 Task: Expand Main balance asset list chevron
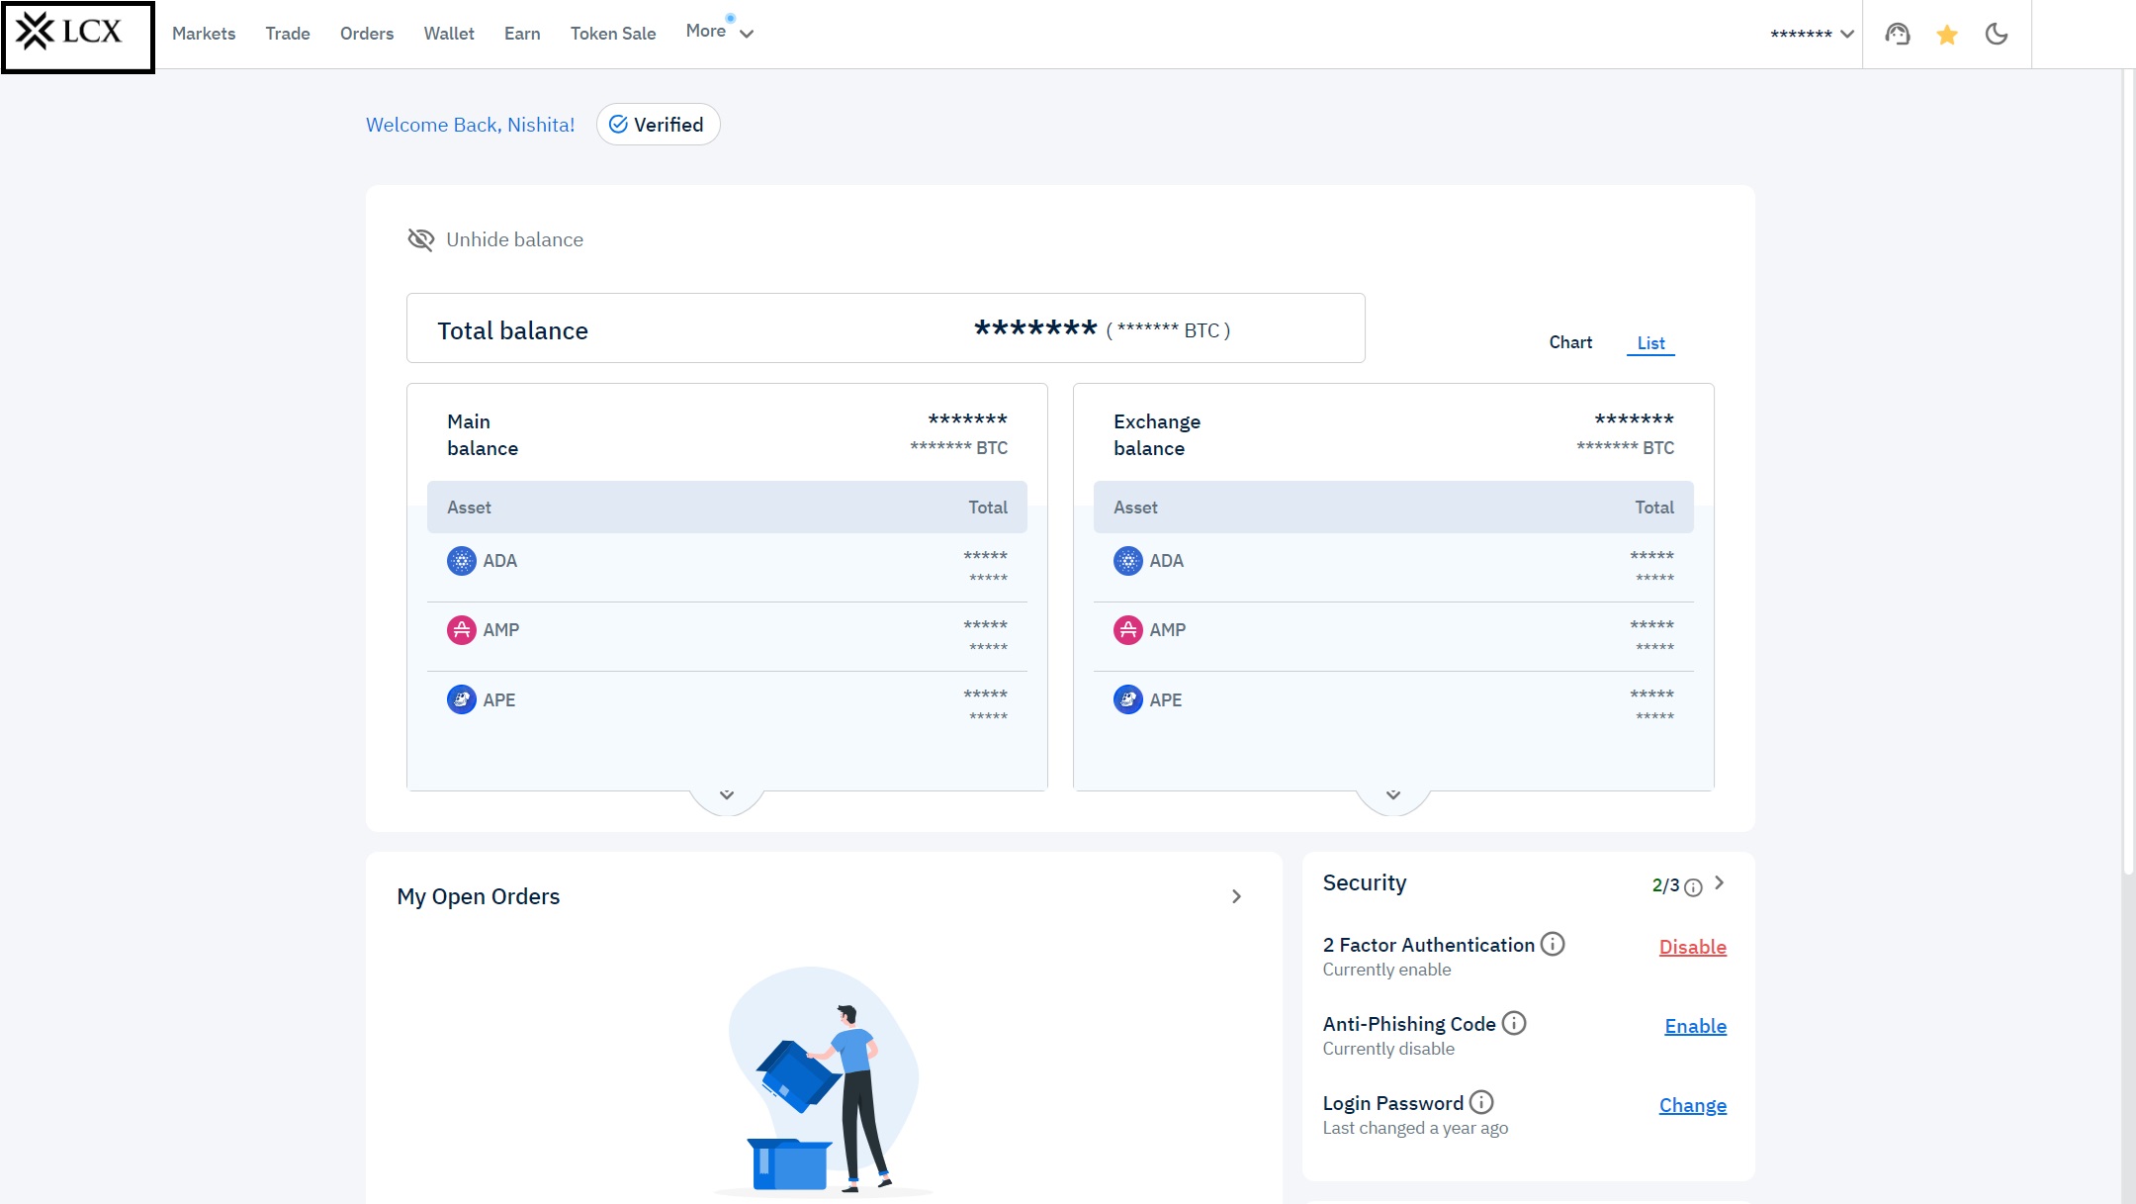tap(727, 795)
